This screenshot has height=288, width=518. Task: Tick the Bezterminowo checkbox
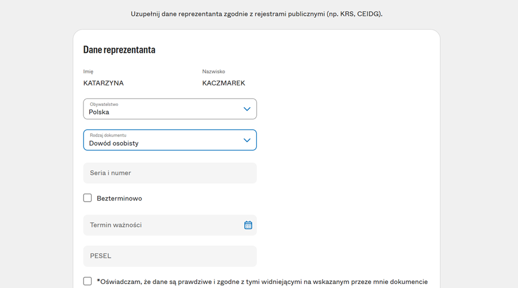click(x=87, y=198)
